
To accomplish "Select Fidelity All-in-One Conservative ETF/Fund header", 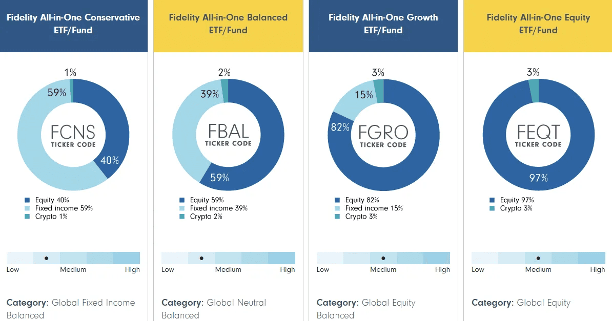I will [73, 24].
